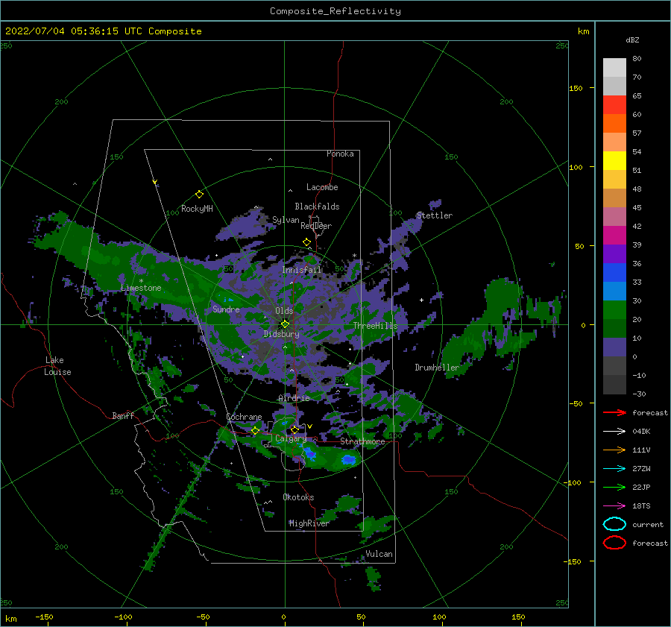Click the Okotoks label
This screenshot has height=627, width=671.
tap(298, 497)
